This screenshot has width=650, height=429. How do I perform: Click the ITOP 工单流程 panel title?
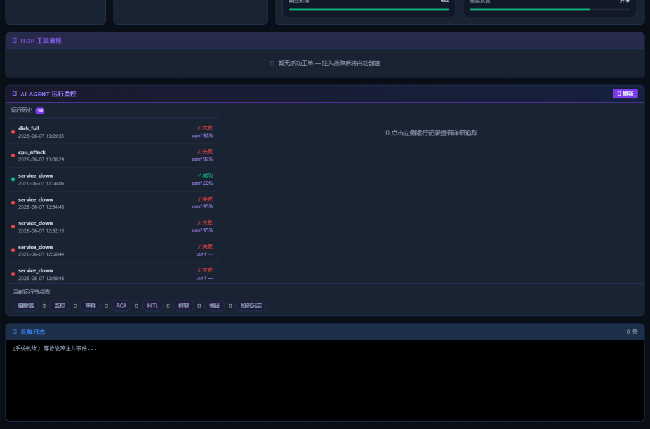click(x=41, y=41)
